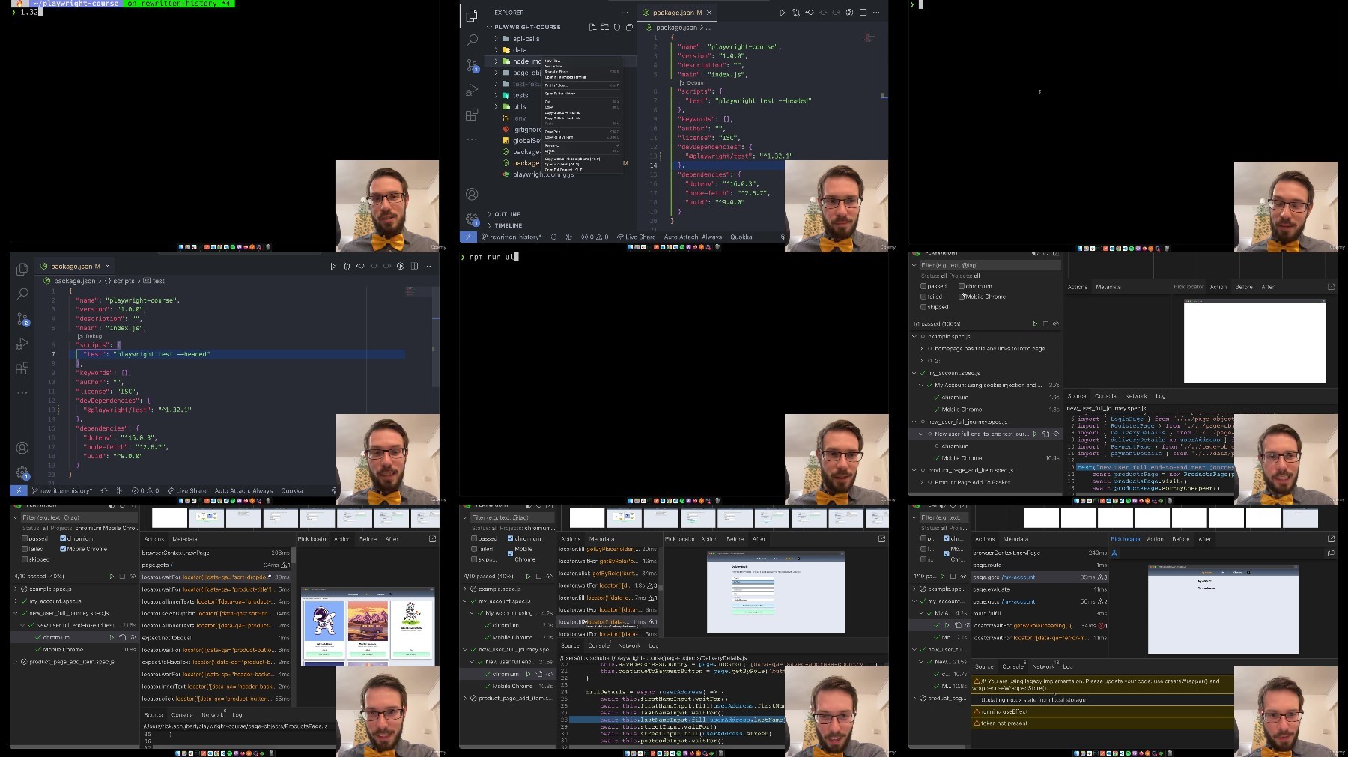Open Accounts icon in VS Code frame showing Explorer
The width and height of the screenshot is (1348, 757).
pos(472,194)
